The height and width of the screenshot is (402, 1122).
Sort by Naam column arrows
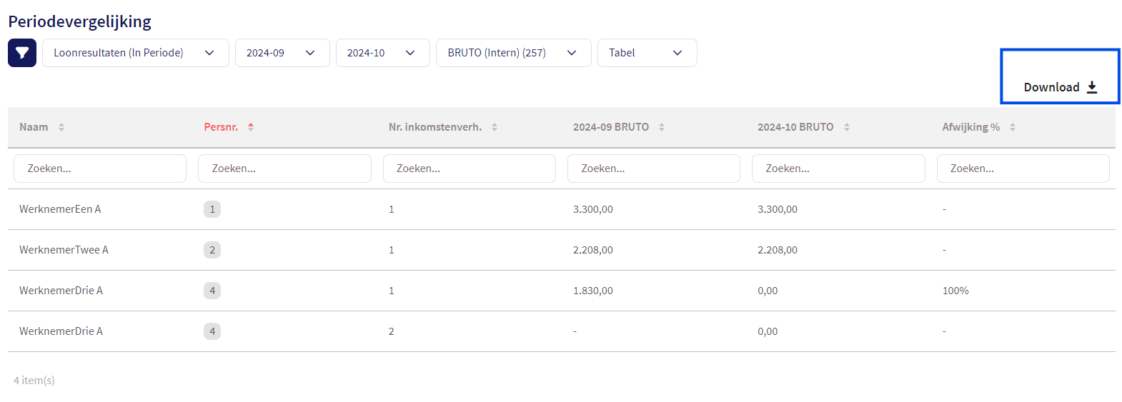coord(61,127)
